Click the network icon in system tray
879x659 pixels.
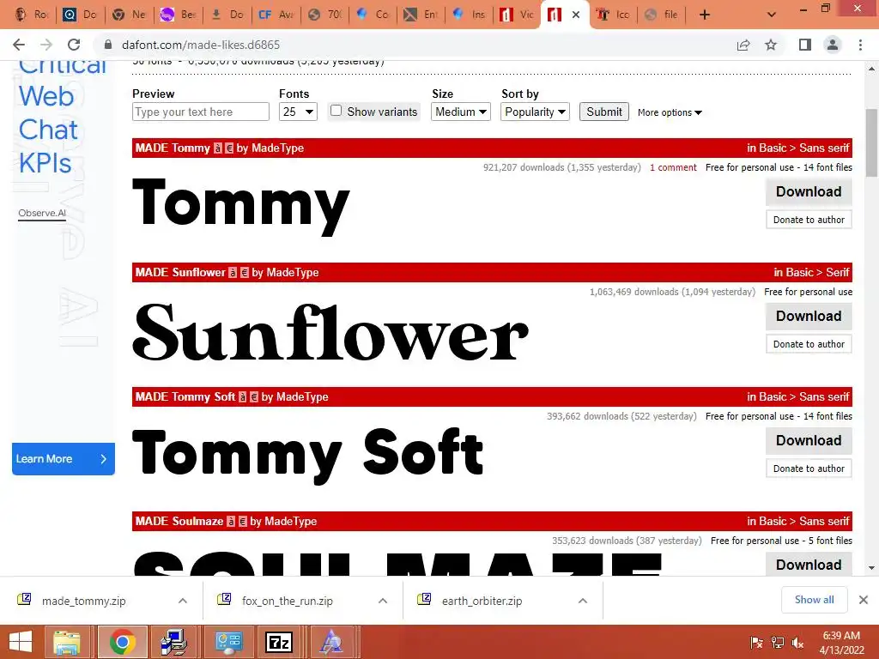click(x=778, y=643)
